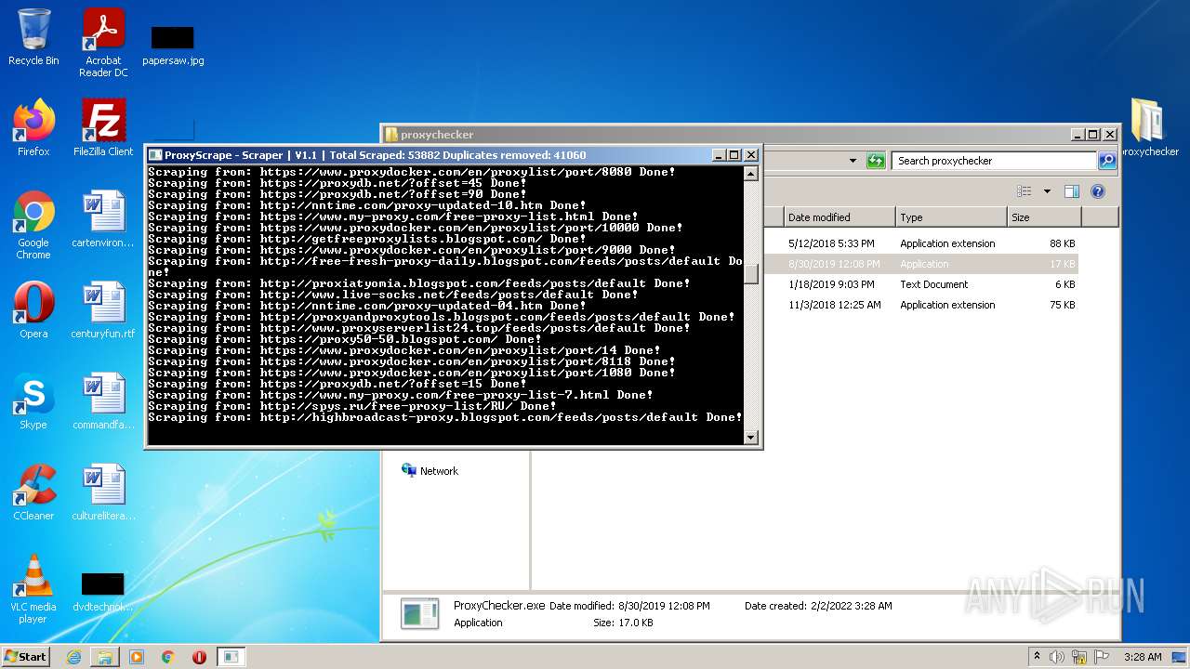Sort files by Date modified column
Image resolution: width=1190 pixels, height=669 pixels.
pos(840,217)
